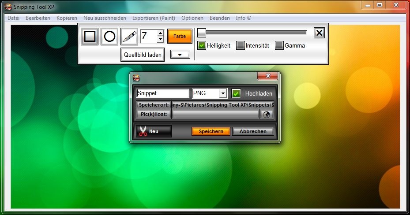Open the PNG file format dropdown
The image size is (410, 215).
coord(223,93)
